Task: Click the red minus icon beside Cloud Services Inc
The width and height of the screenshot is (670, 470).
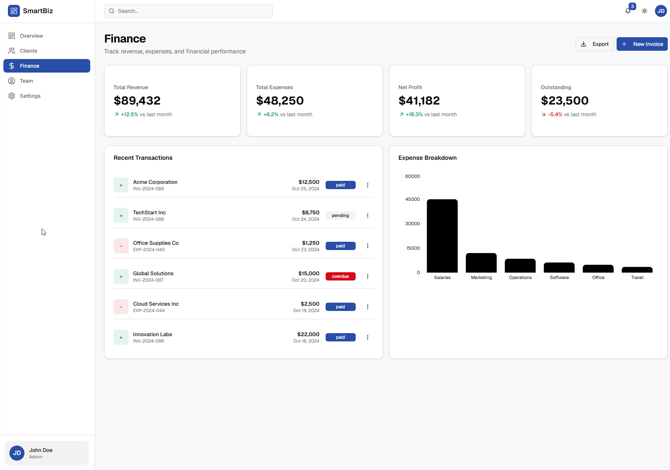Action: [x=121, y=307]
